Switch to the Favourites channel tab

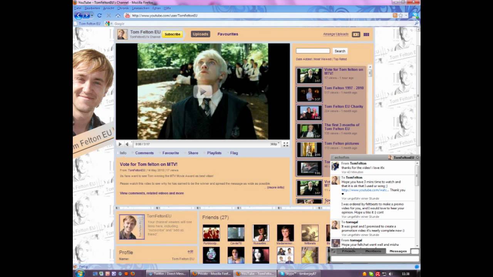(x=228, y=34)
